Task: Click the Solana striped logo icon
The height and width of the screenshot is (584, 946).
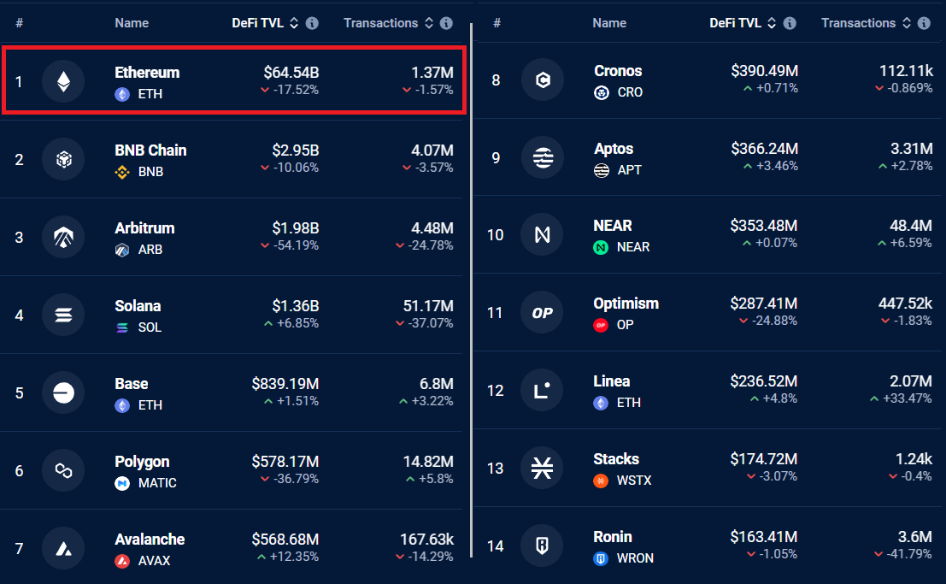Action: [63, 315]
